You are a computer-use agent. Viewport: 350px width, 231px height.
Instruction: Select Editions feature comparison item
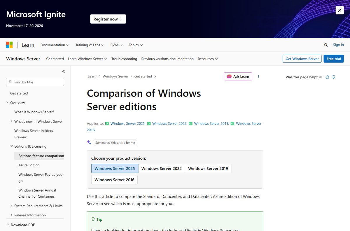41,156
